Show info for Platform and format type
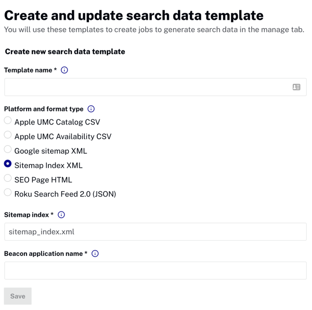Screen dimensions: 312x310 [91, 109]
